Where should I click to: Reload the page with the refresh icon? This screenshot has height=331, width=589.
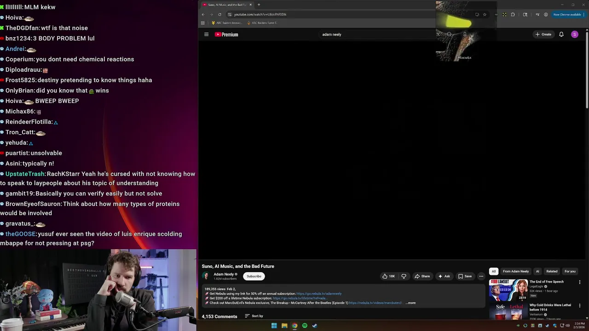[x=219, y=14]
